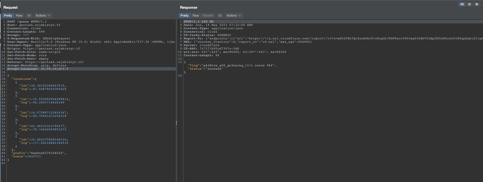483x182 pixels.
Task: Click the flag value in the response JSON
Action: [x=238, y=65]
